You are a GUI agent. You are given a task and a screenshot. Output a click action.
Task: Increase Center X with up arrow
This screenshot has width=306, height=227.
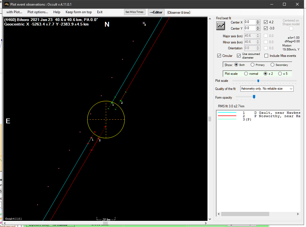[x=258, y=21]
